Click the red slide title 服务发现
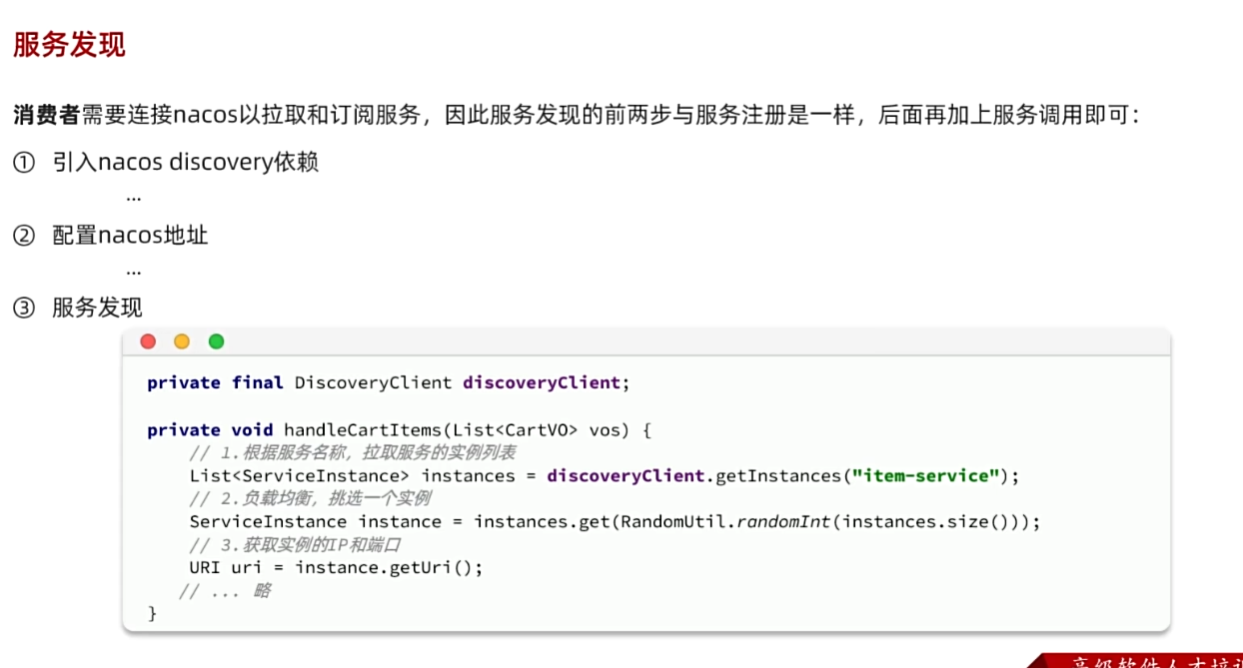 69,45
